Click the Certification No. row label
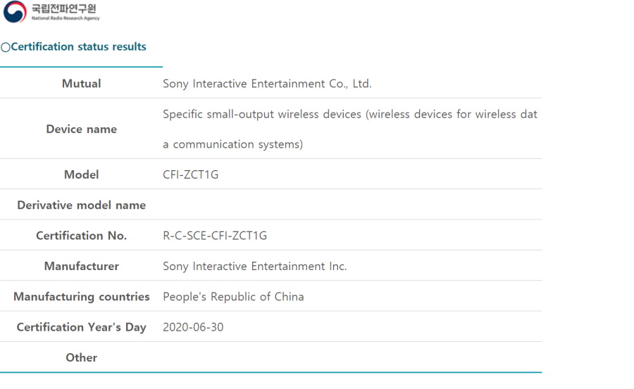Screen dimensions: 634x389 pyautogui.click(x=81, y=236)
